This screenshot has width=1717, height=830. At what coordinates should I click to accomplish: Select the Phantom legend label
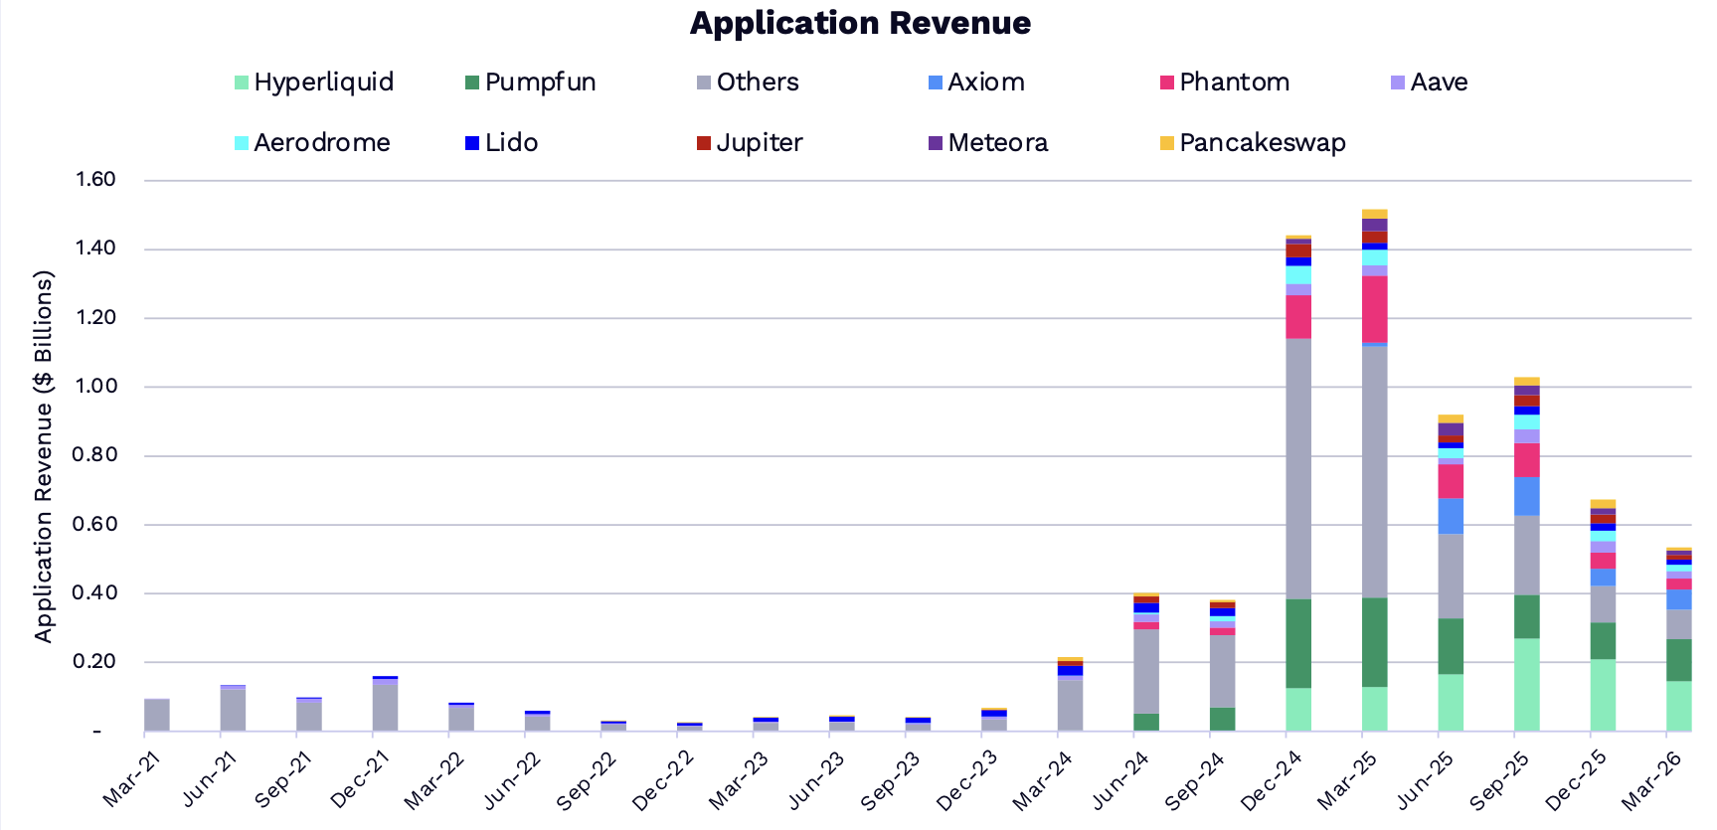click(x=1235, y=83)
